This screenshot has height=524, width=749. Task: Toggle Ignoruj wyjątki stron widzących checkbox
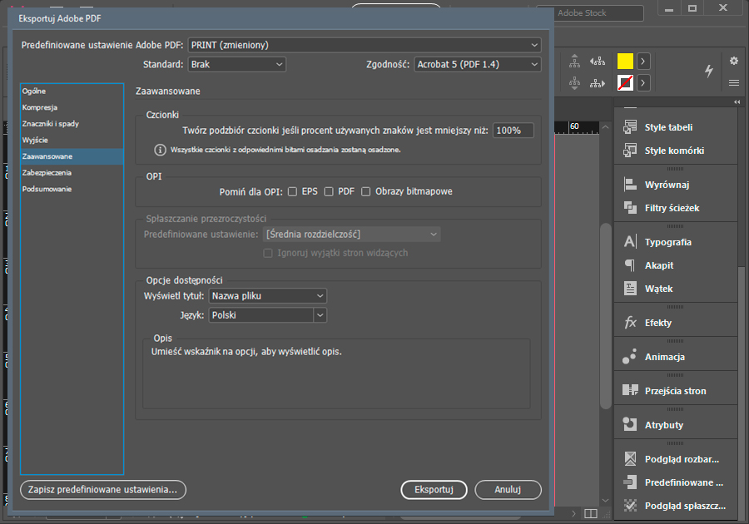point(268,253)
